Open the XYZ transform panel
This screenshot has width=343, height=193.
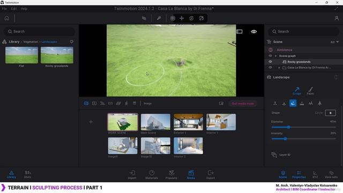coord(315,175)
